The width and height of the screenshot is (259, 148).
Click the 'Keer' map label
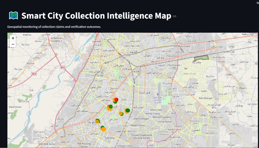point(165,140)
